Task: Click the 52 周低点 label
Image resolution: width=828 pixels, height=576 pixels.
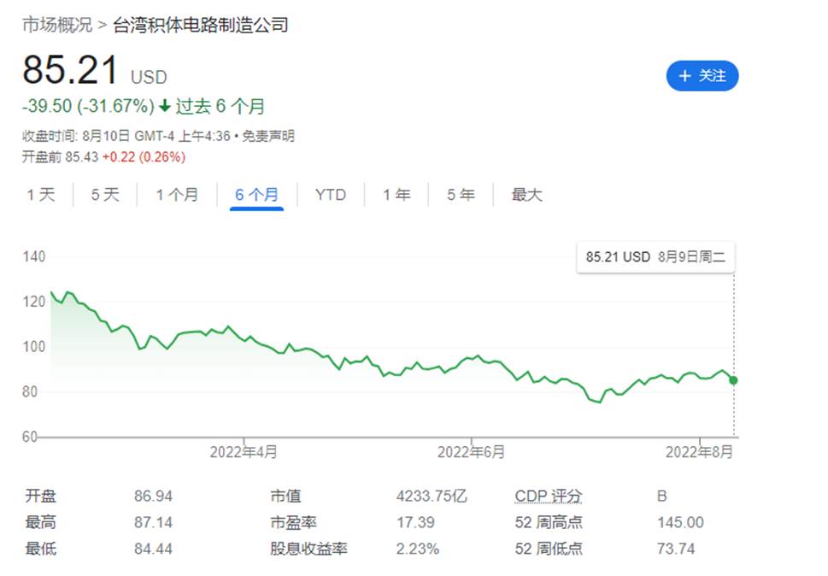Action: (549, 549)
